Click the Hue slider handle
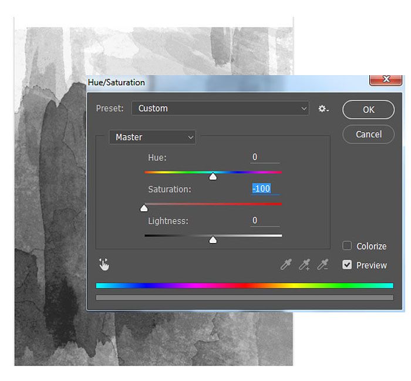411x381 pixels. coord(213,176)
